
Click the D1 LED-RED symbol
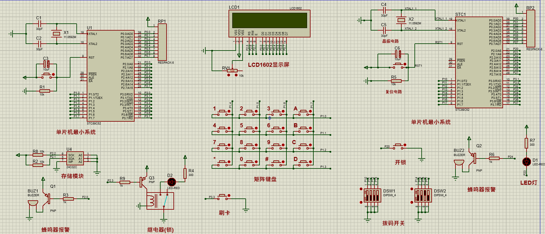coord(527,161)
